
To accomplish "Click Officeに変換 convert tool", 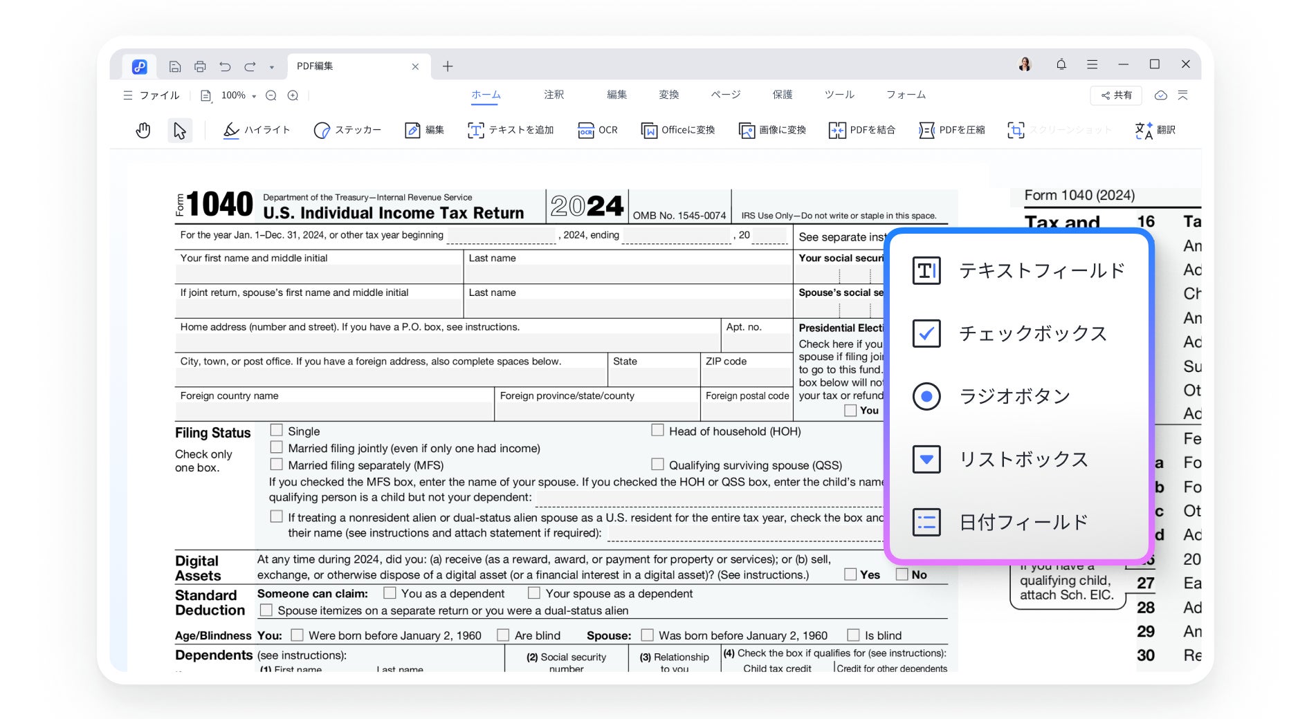I will pyautogui.click(x=678, y=130).
